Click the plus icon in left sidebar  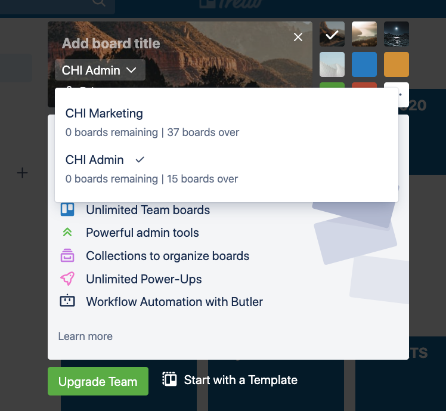22,173
